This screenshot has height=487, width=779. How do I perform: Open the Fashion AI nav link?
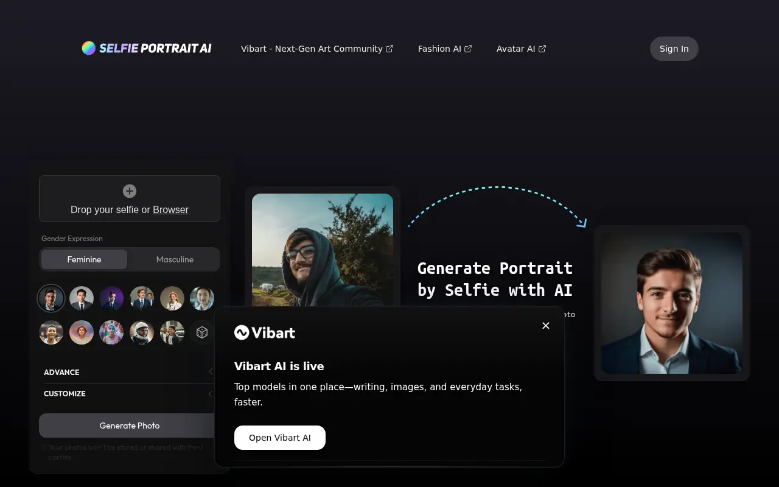[445, 49]
